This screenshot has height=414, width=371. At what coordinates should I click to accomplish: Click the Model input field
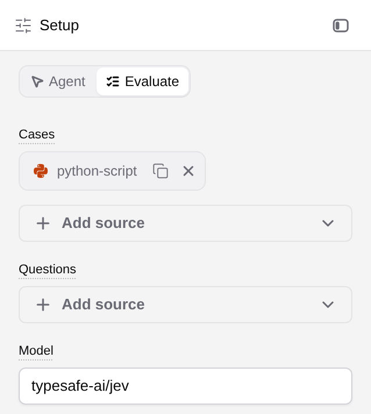coord(185,386)
